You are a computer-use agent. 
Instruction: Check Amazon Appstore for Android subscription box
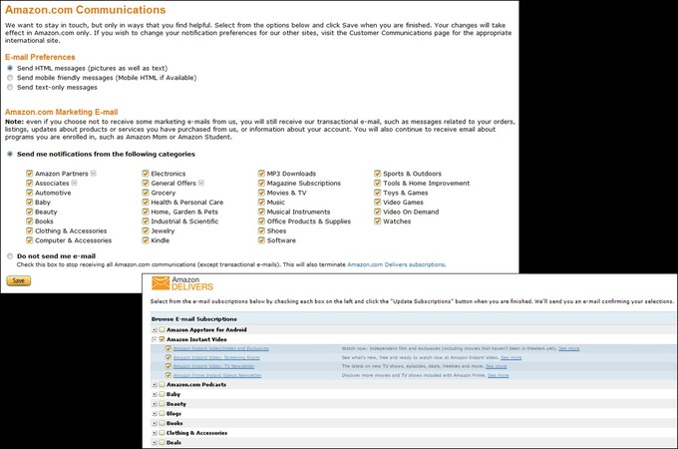tap(162, 329)
